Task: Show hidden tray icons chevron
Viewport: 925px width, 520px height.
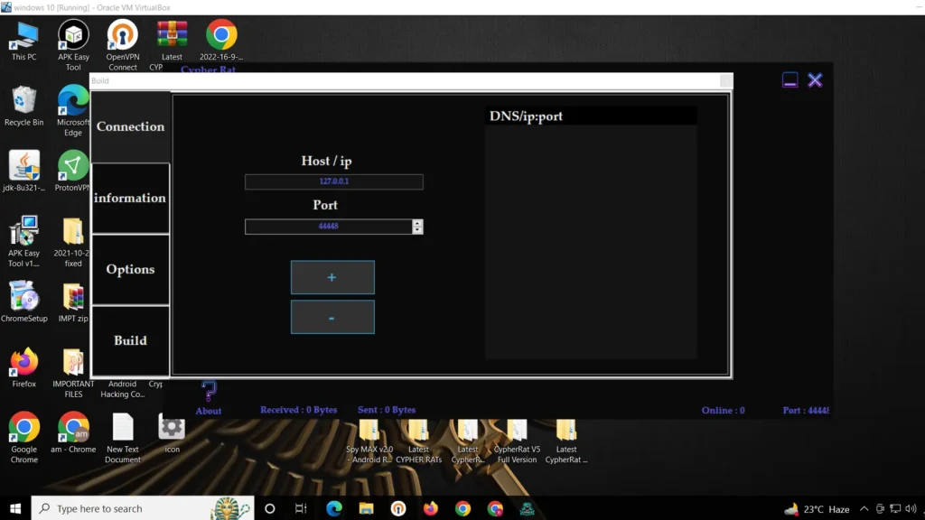Action: (x=864, y=509)
